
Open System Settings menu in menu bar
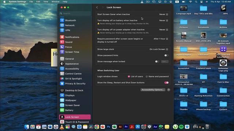(17, 1)
